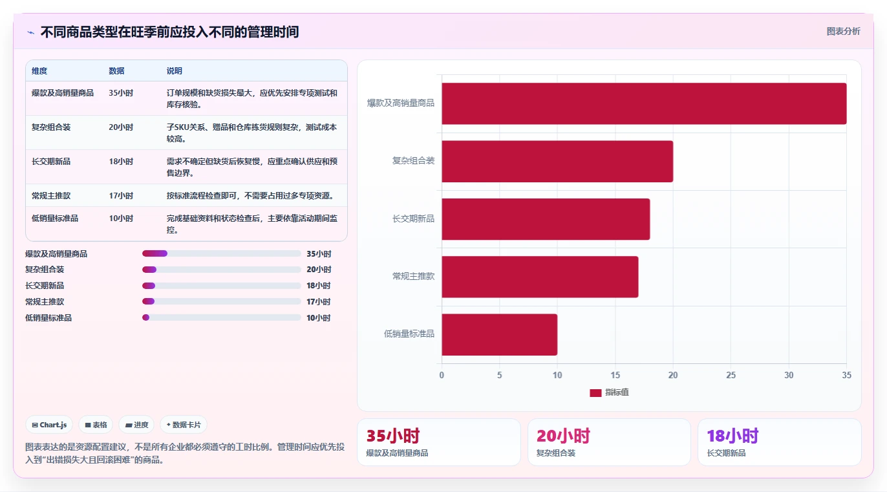Click the 爆款及高销量商品 bar in chart

pos(644,103)
